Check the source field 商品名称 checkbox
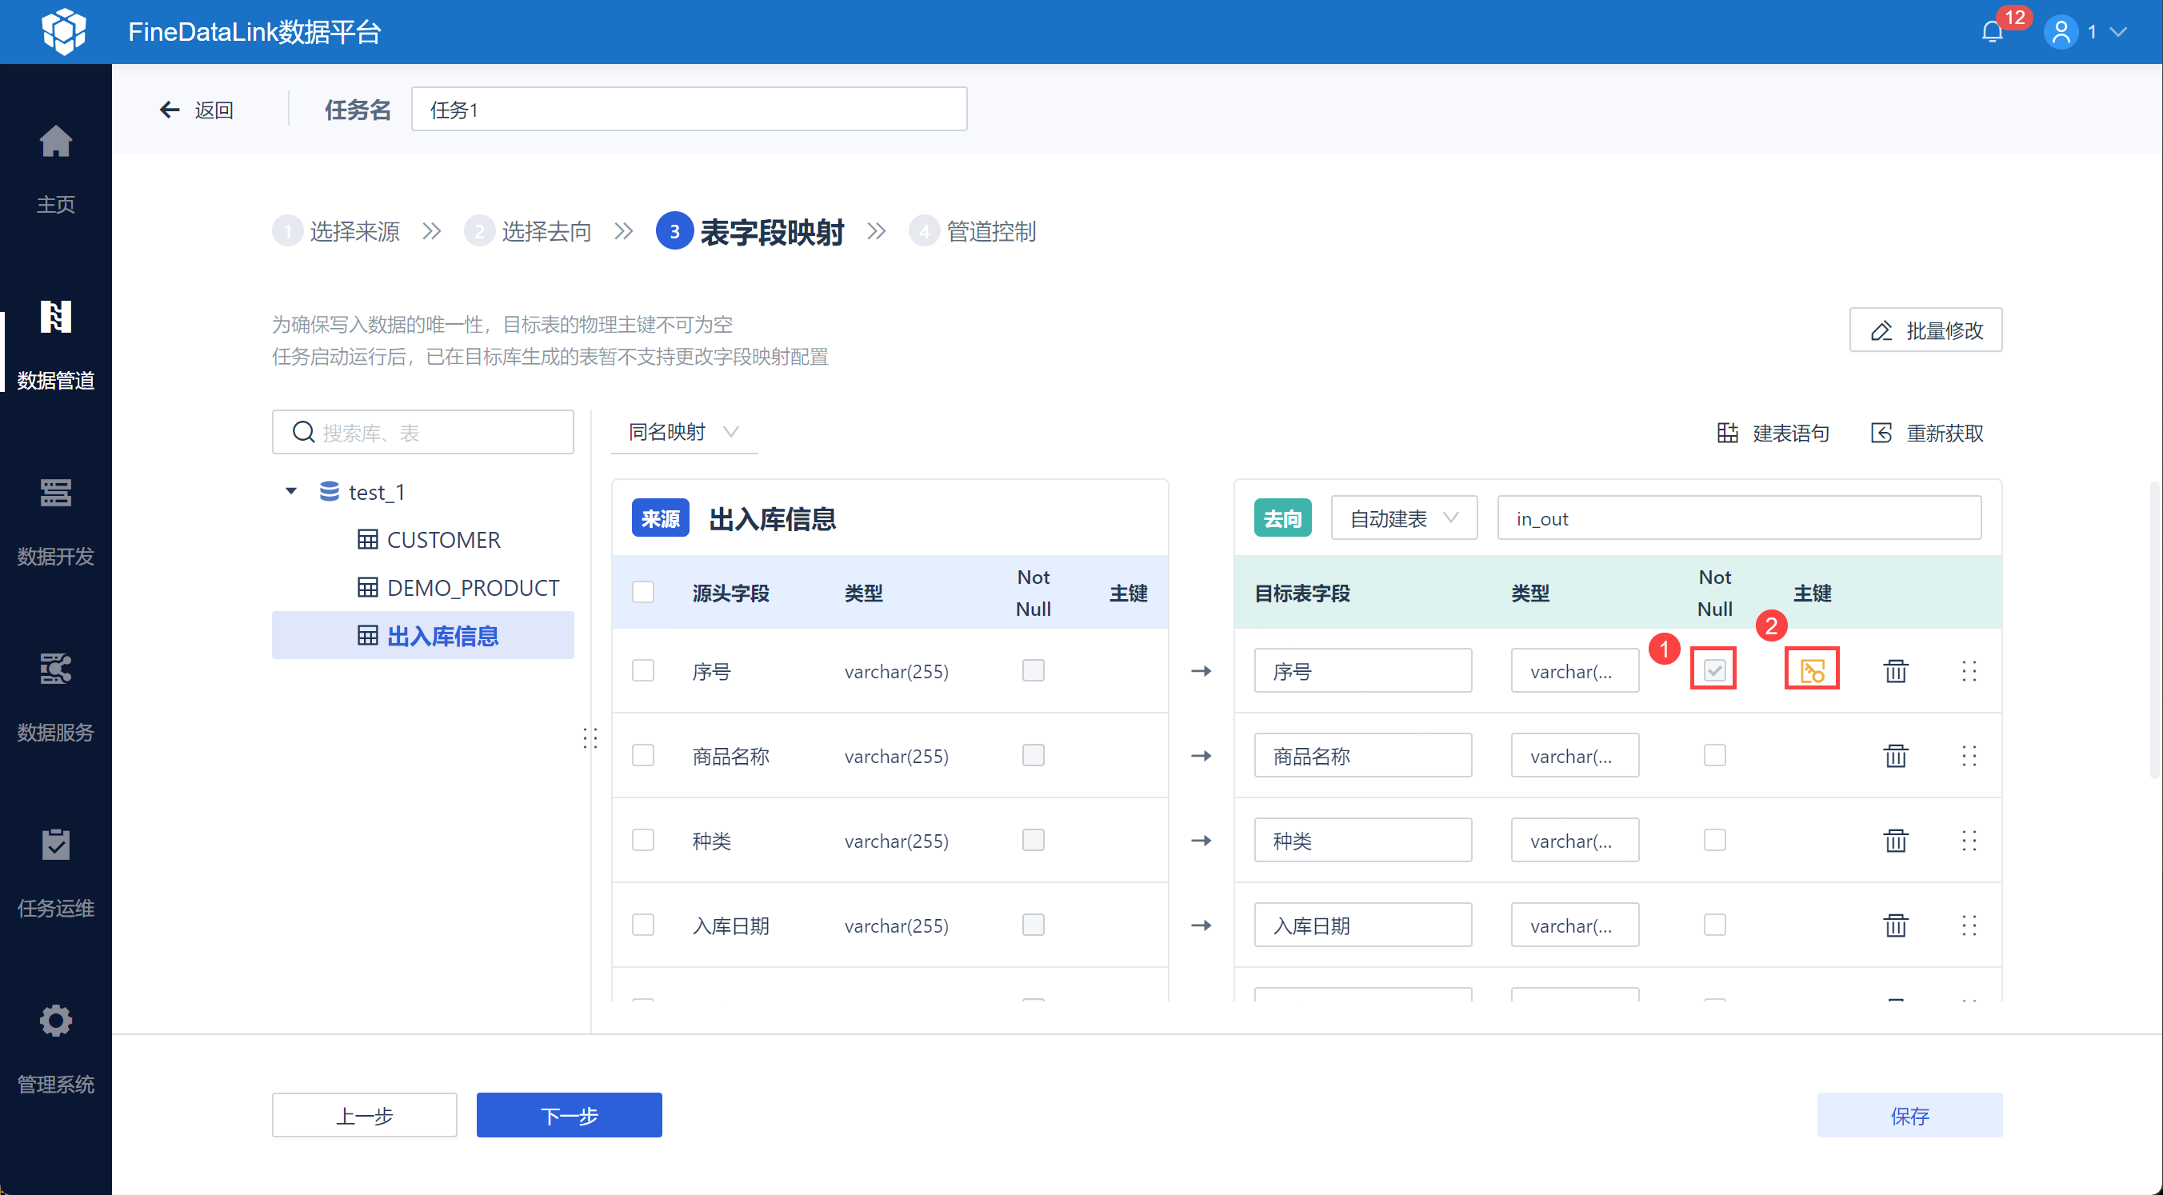The height and width of the screenshot is (1195, 2163). click(643, 756)
